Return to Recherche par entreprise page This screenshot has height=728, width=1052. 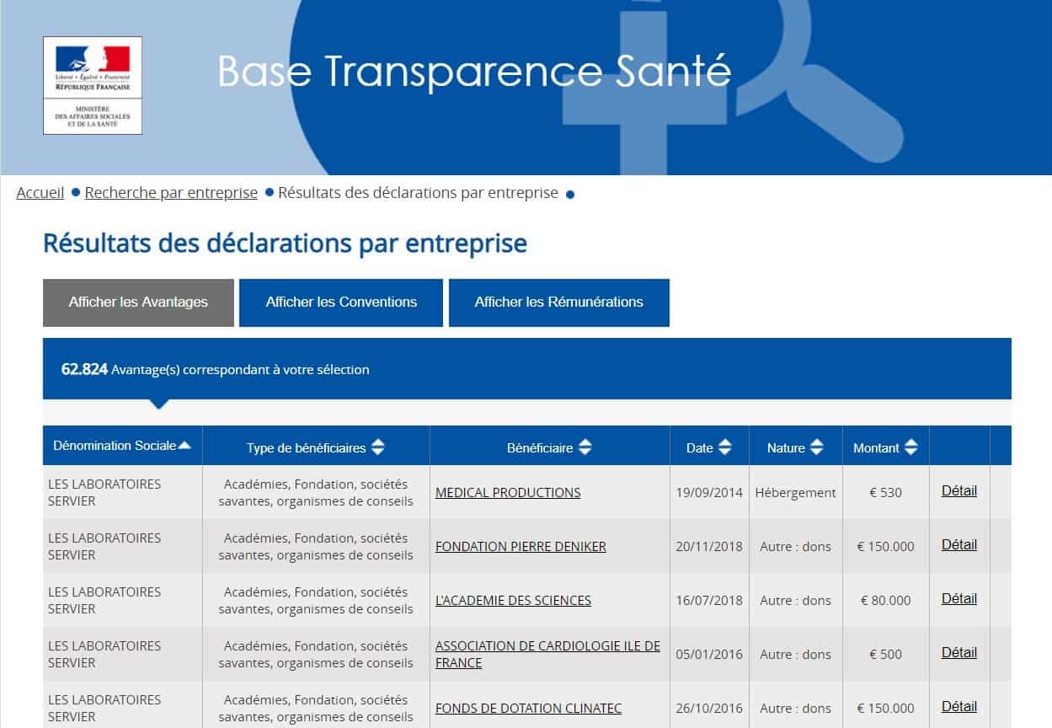click(x=171, y=193)
